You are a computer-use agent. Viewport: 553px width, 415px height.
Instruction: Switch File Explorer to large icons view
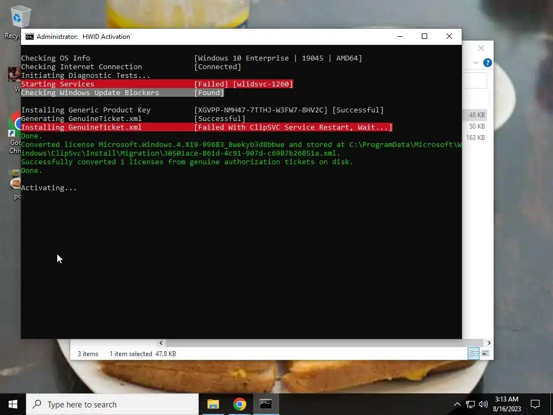(485, 353)
